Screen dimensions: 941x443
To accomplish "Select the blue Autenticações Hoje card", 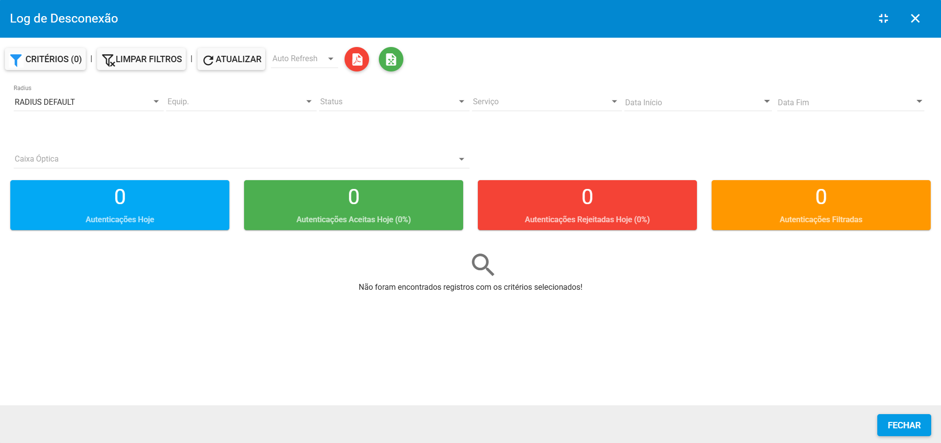I will coord(120,205).
